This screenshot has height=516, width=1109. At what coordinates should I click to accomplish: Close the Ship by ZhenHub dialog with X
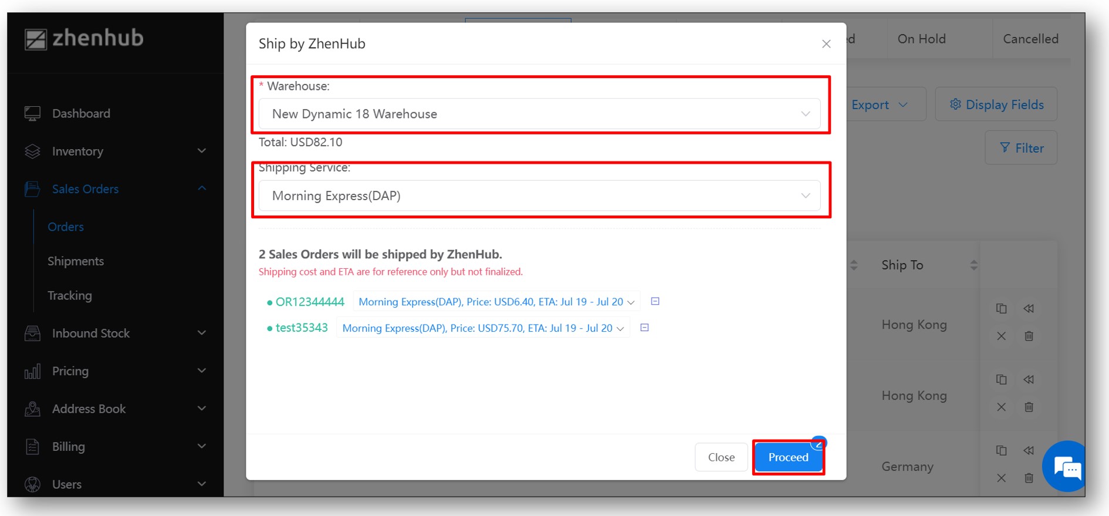[826, 44]
